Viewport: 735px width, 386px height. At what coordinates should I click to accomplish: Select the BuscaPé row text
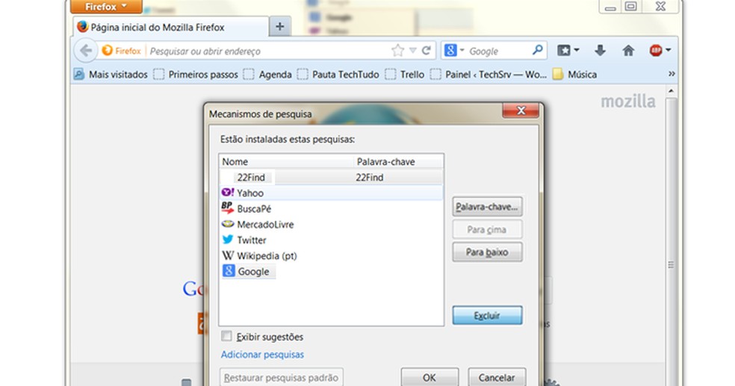(254, 209)
